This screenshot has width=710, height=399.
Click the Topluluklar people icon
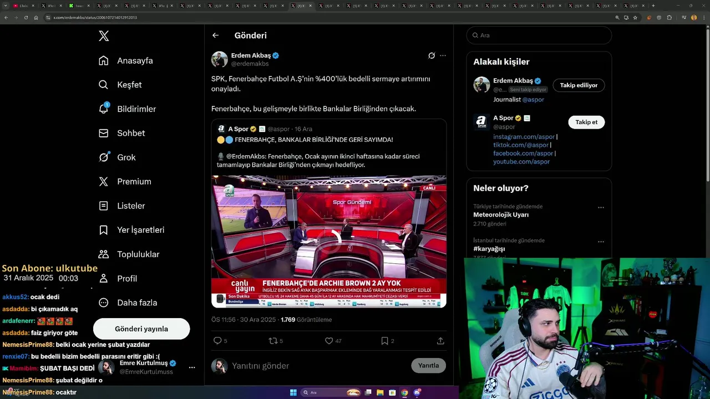click(104, 254)
